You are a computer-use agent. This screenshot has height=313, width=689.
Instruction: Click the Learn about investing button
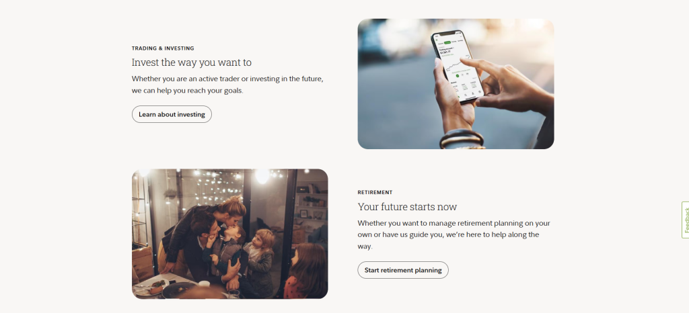click(172, 114)
